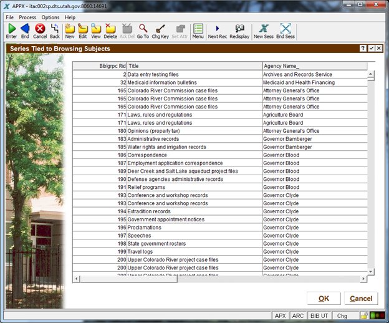This screenshot has height=323, width=389.
Task: Click the Back toolbar icon
Action: 55,29
